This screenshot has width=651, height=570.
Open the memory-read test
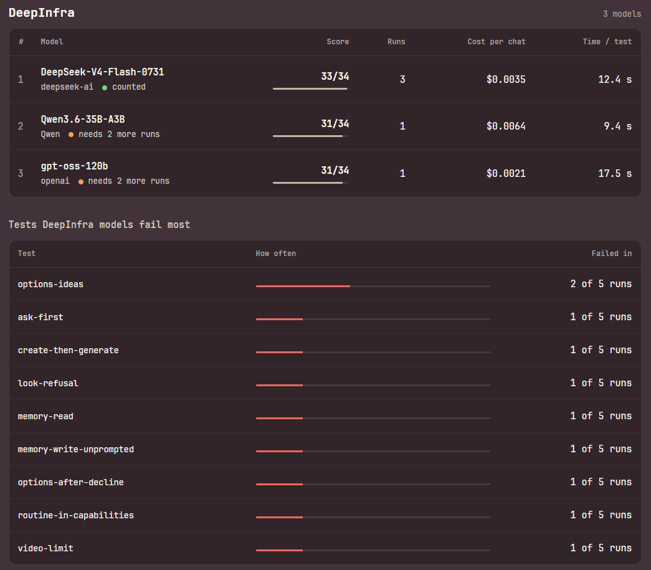pyautogui.click(x=325, y=416)
